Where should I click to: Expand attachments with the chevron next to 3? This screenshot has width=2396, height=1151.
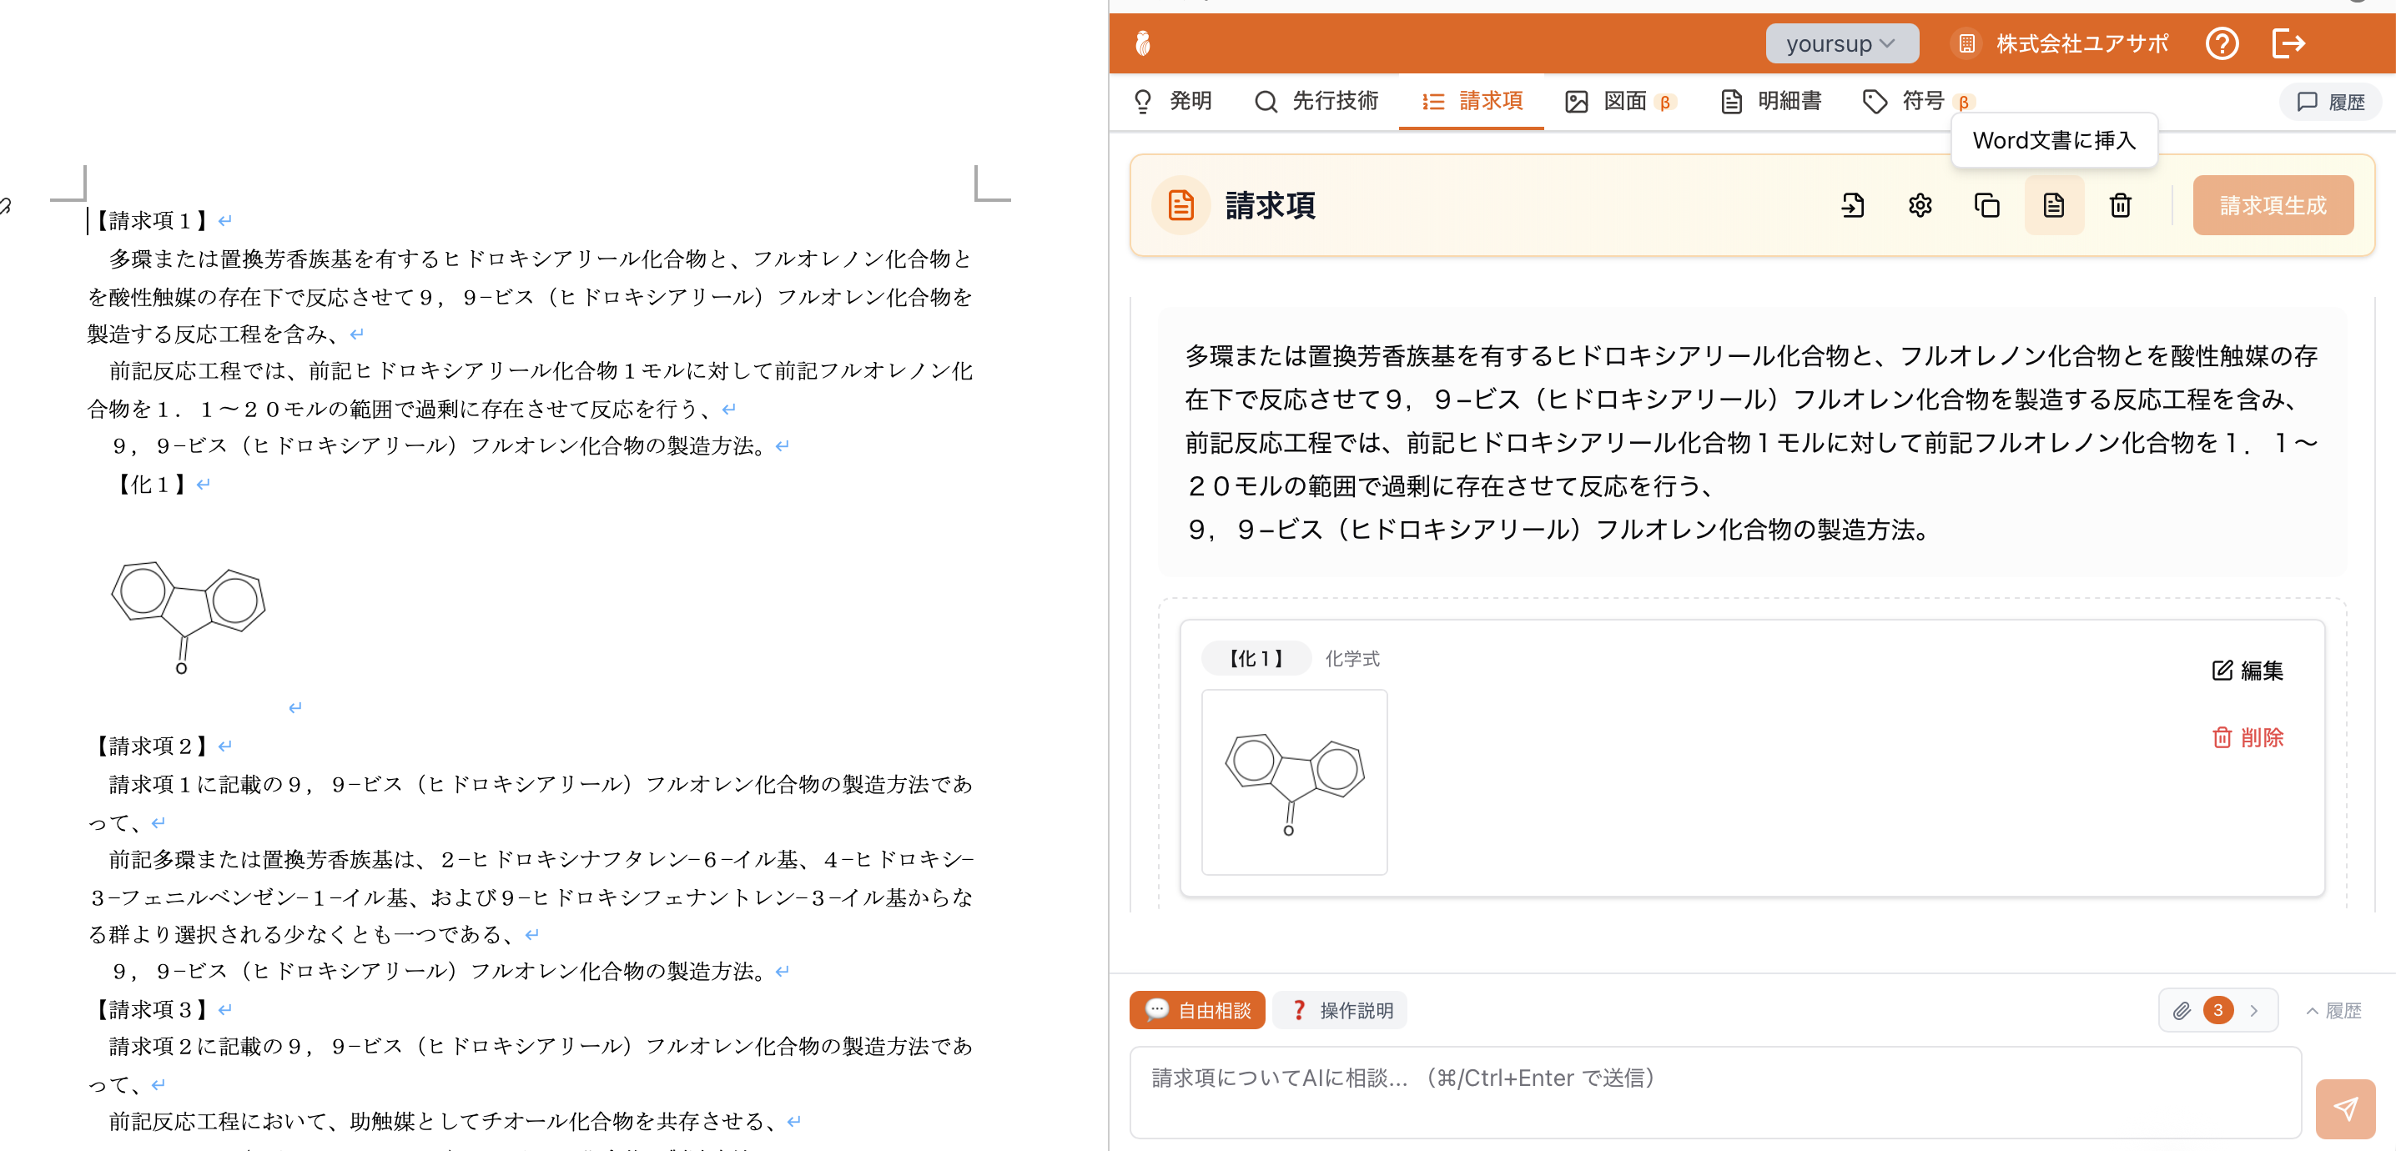pos(2253,1011)
